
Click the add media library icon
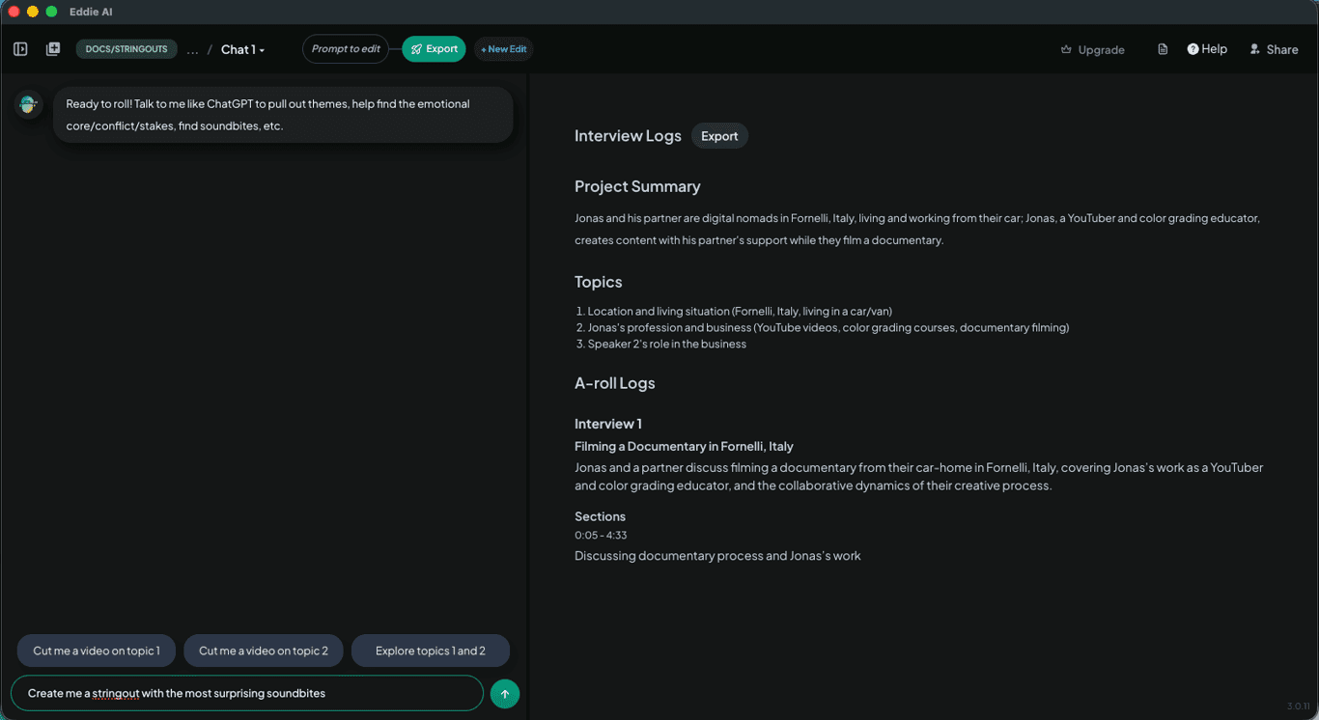click(x=53, y=49)
